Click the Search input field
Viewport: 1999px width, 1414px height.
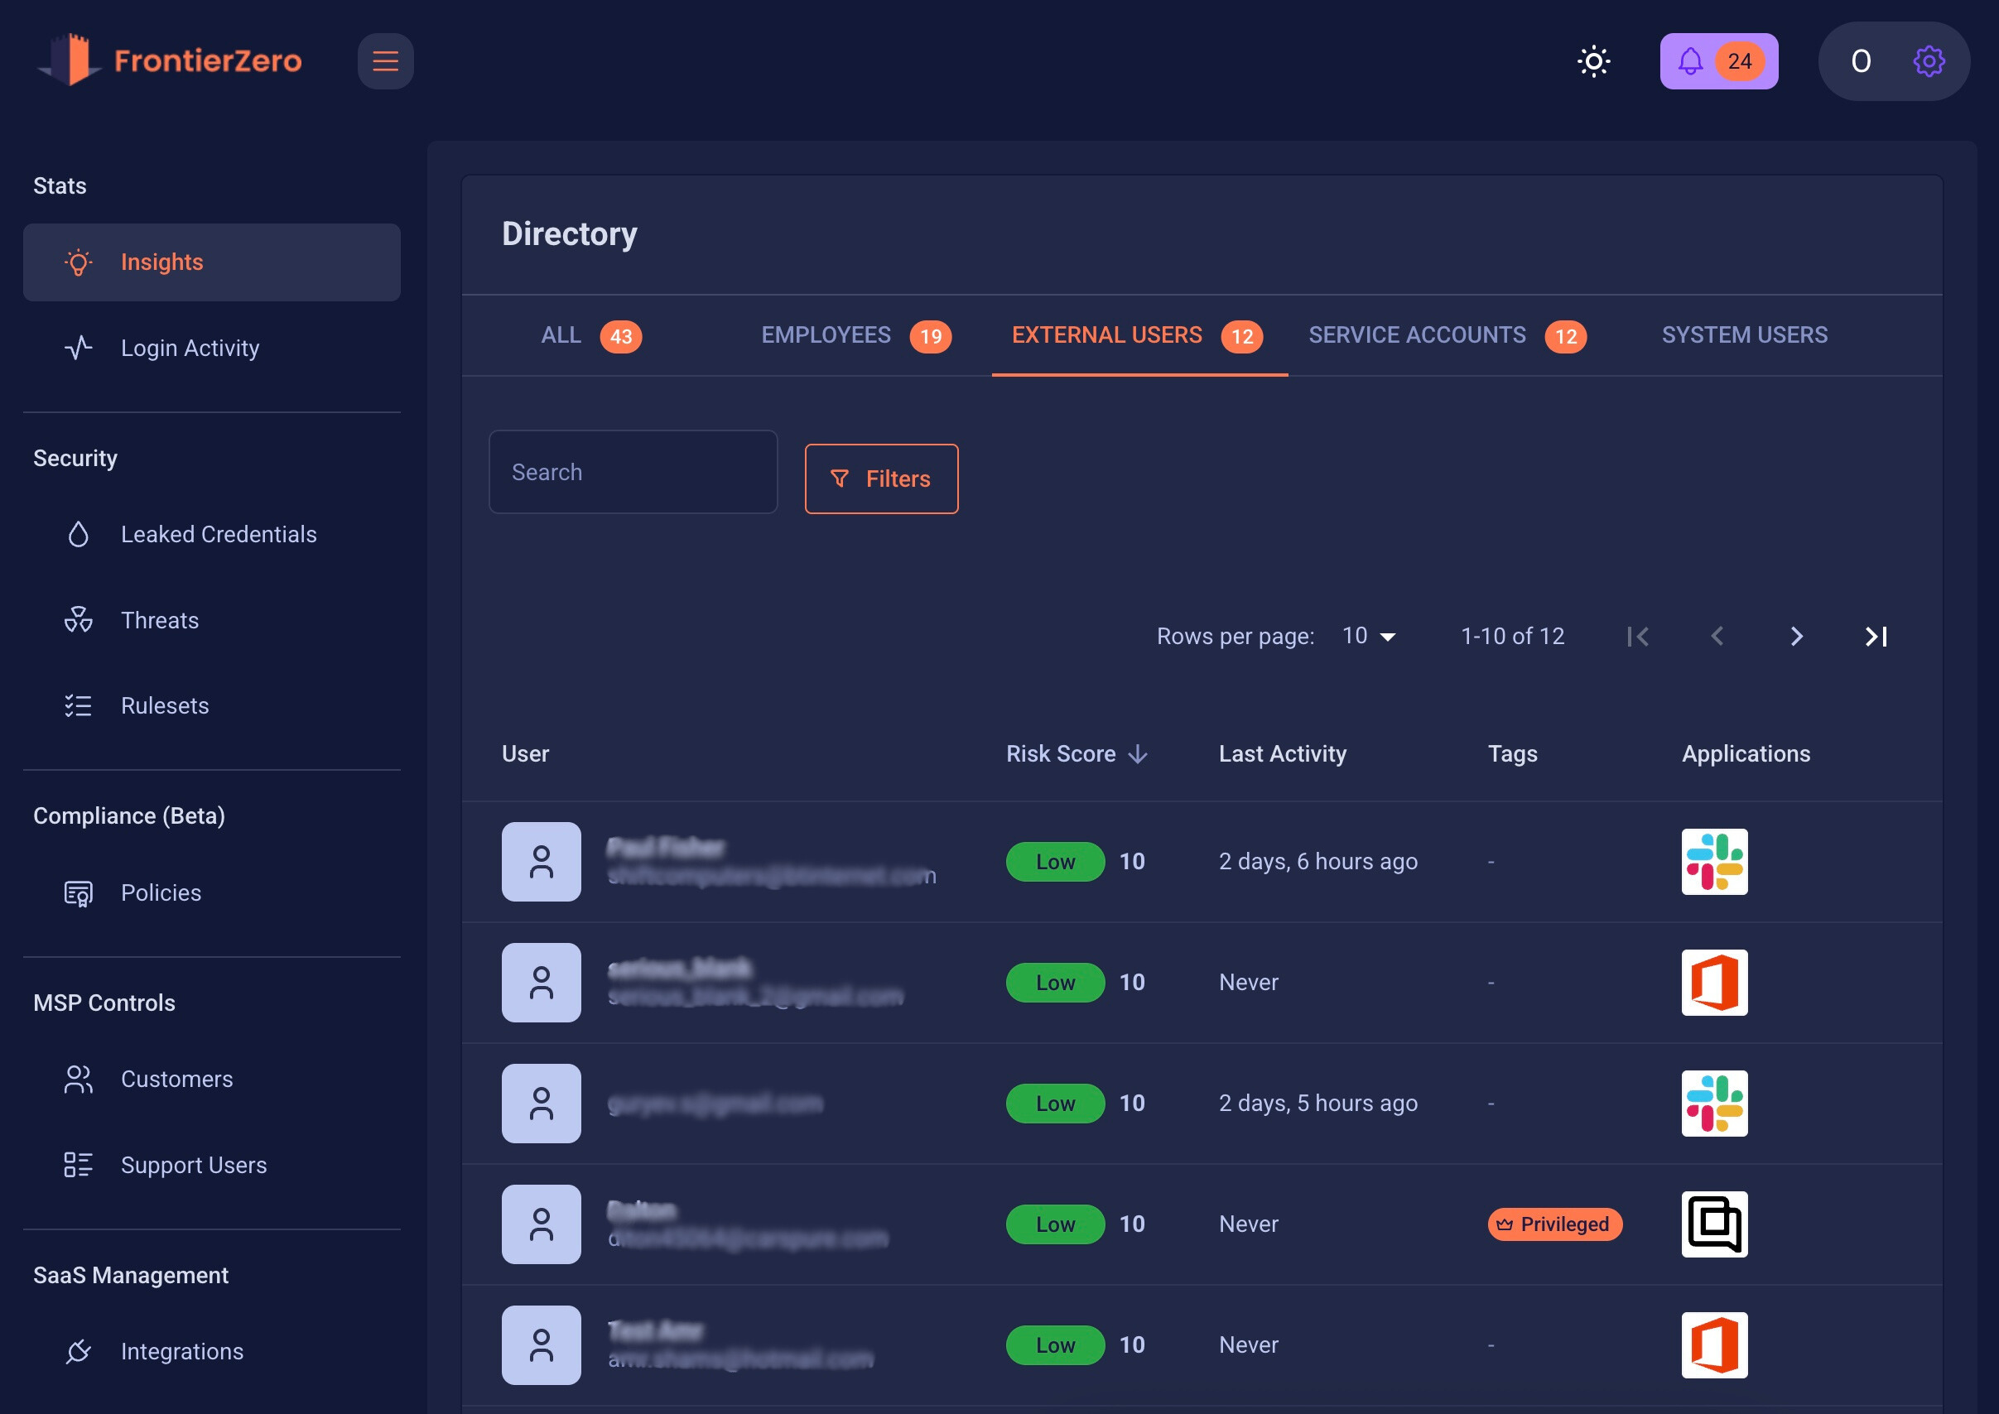633,472
